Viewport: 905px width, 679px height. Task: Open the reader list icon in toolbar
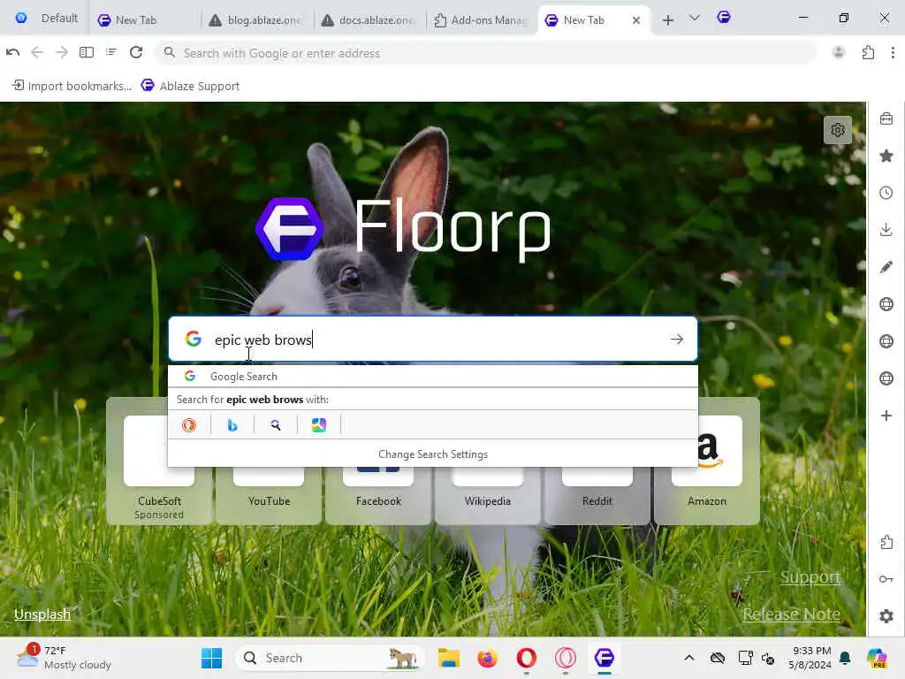click(x=111, y=52)
